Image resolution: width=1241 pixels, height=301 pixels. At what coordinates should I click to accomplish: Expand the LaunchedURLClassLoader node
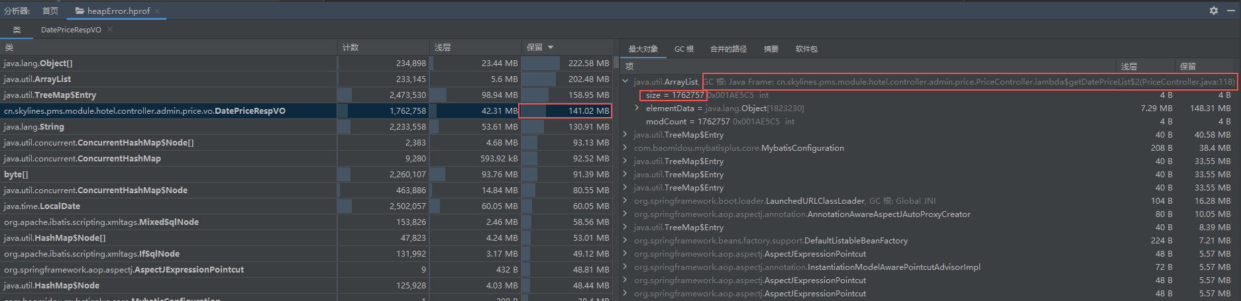point(625,201)
